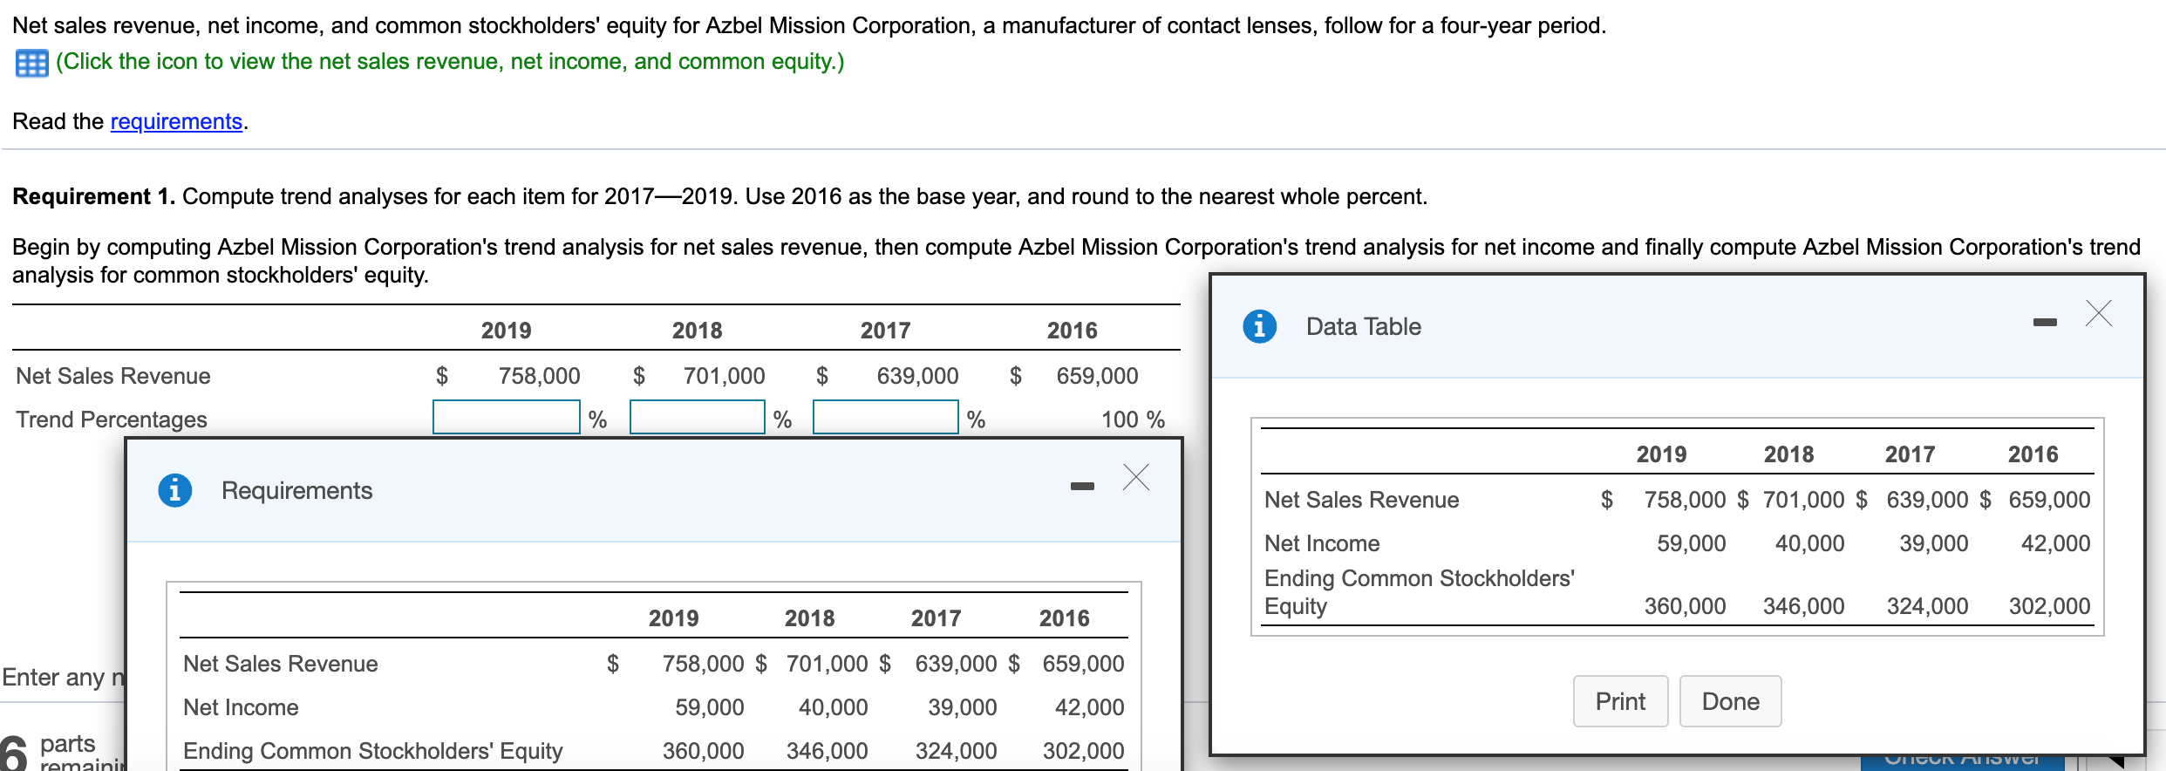2166x771 pixels.
Task: Click Requirement 1 bold heading
Action: point(93,196)
